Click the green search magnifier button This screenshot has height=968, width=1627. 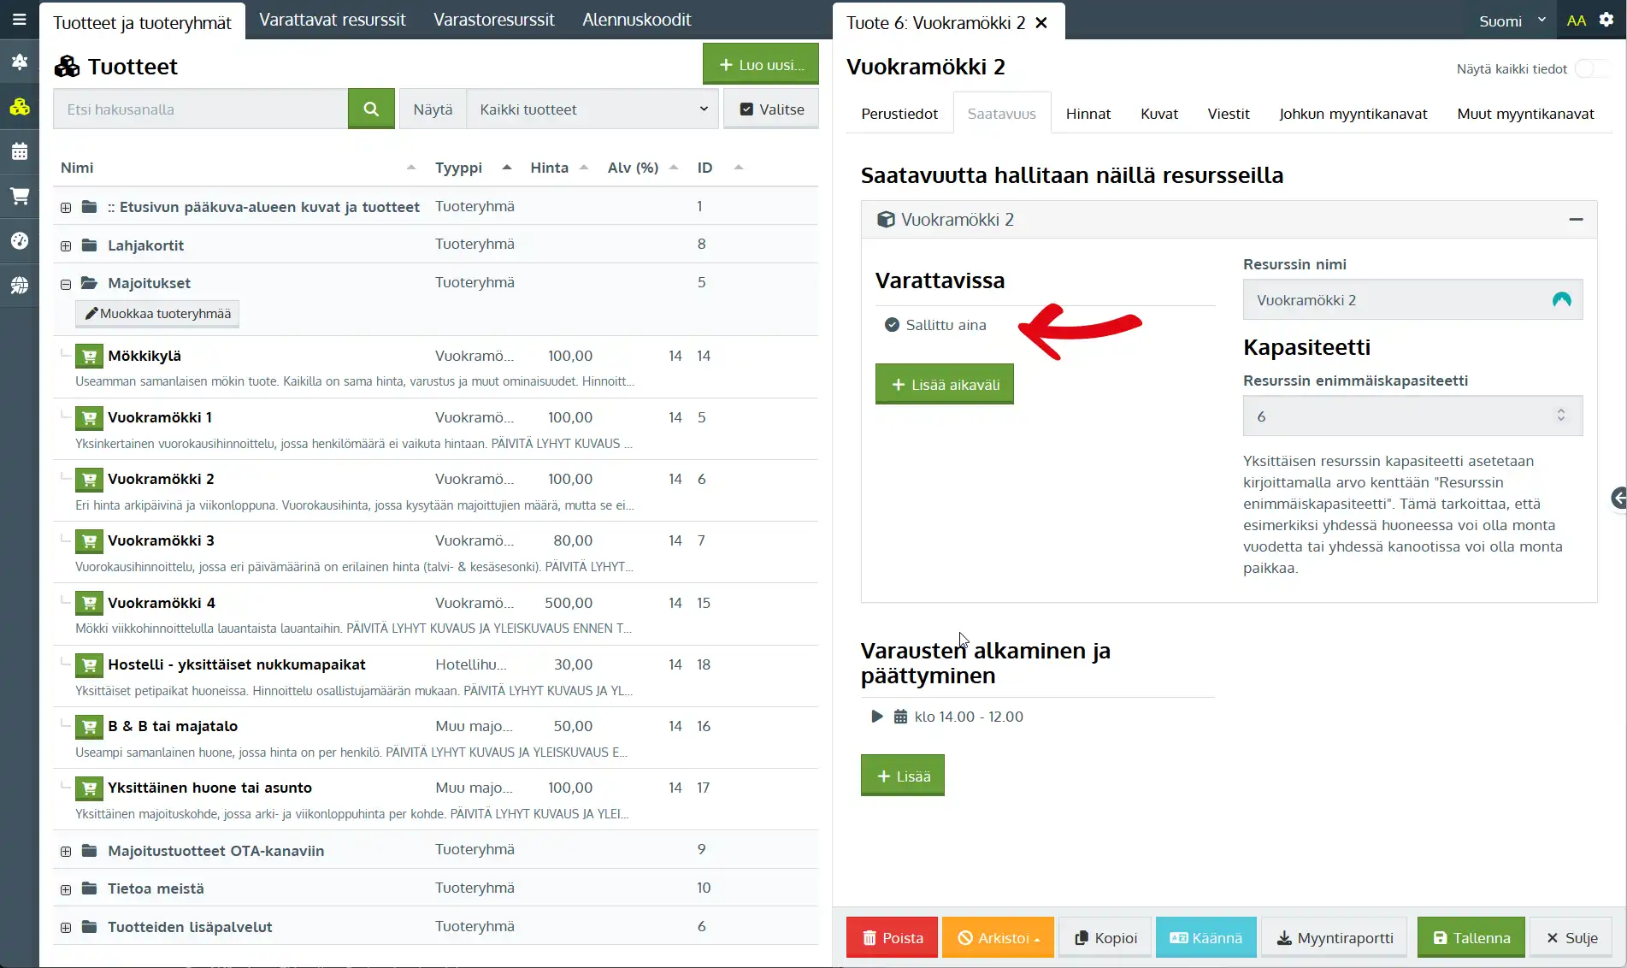point(371,109)
